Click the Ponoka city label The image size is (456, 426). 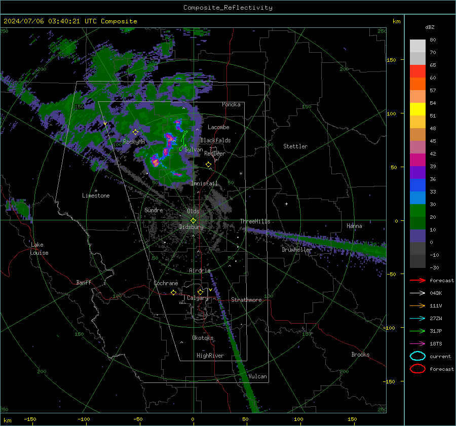click(231, 104)
